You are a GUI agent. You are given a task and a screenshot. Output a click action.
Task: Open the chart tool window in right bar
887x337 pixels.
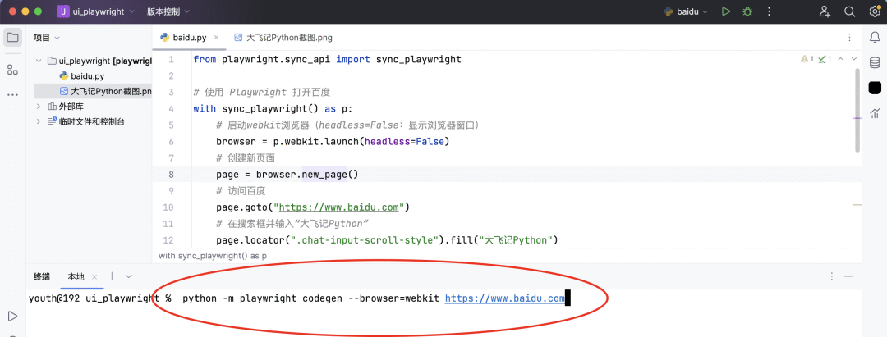(875, 113)
